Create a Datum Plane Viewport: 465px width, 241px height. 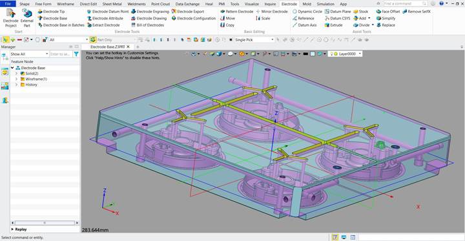[x=338, y=11]
